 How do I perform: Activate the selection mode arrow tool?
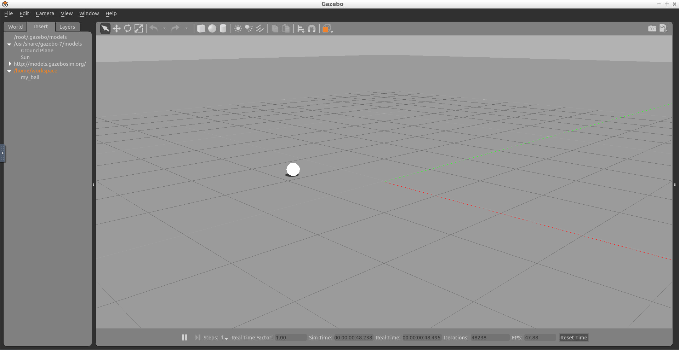pyautogui.click(x=105, y=29)
